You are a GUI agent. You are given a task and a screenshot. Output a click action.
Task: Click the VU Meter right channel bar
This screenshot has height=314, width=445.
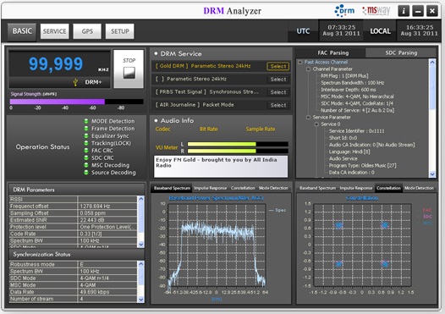[x=238, y=151]
